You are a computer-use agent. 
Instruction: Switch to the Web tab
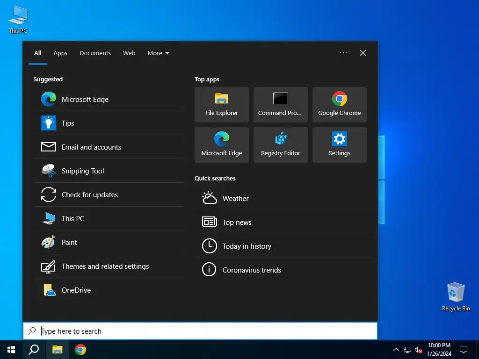point(129,53)
